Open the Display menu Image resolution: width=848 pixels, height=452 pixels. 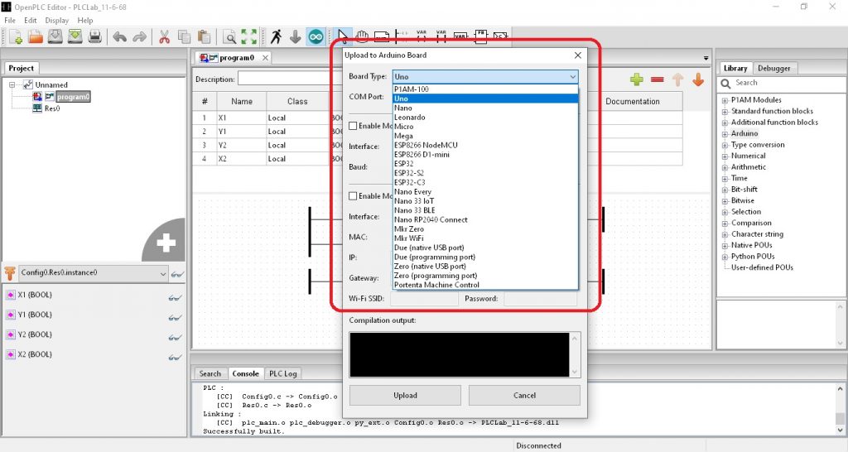[x=57, y=20]
